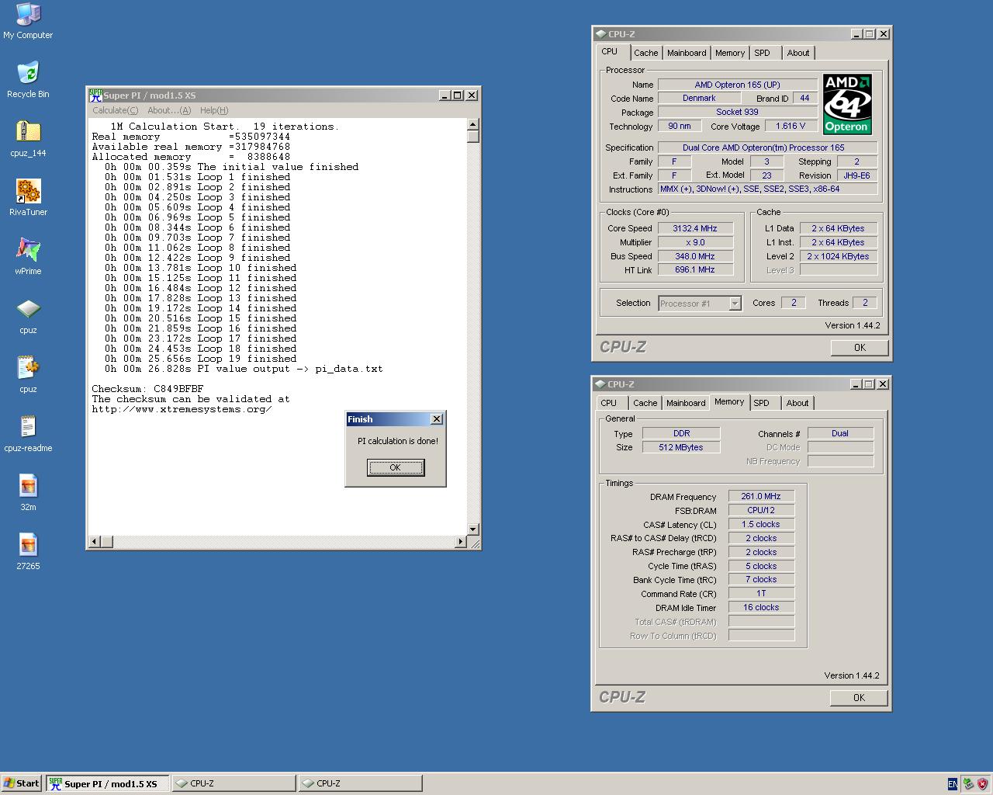993x795 pixels.
Task: Click OK in the CPU-Z CPU window
Action: pos(860,348)
